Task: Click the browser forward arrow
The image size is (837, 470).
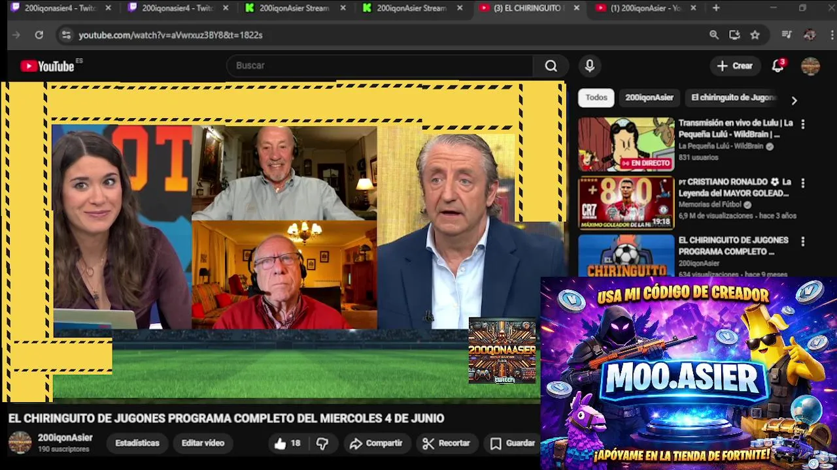Action: pyautogui.click(x=16, y=35)
